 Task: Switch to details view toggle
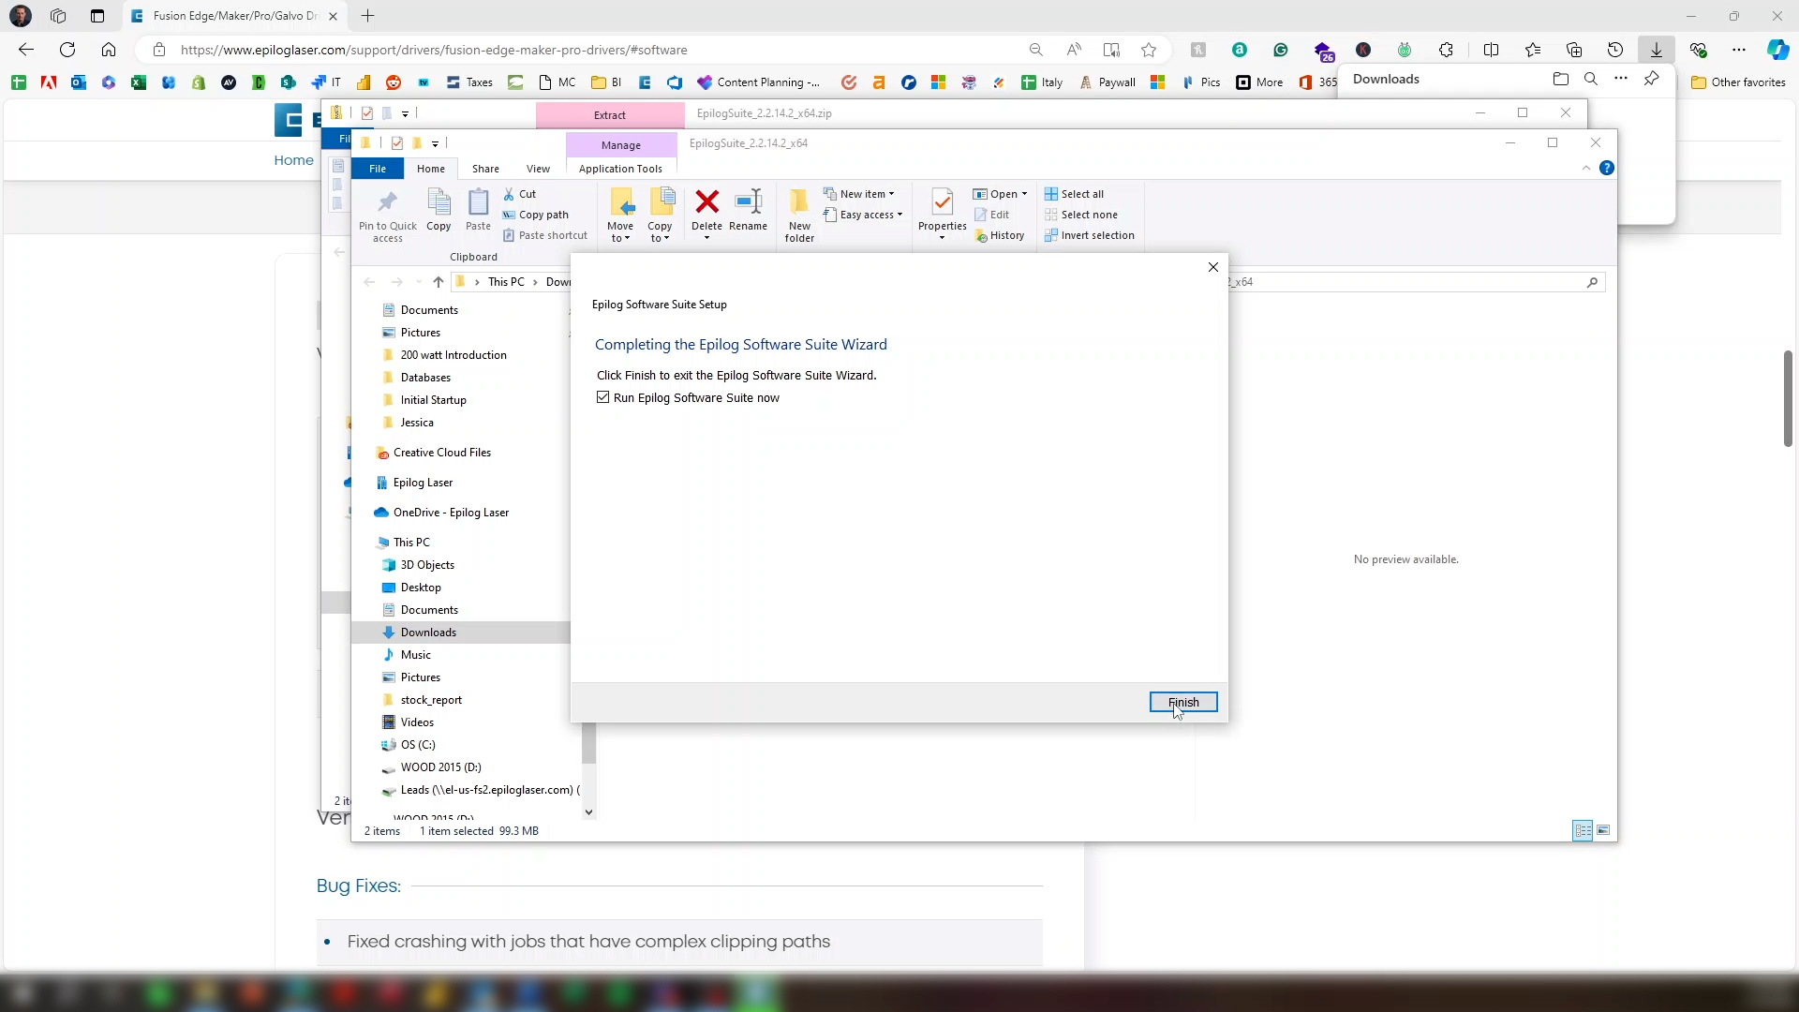coord(1583,830)
